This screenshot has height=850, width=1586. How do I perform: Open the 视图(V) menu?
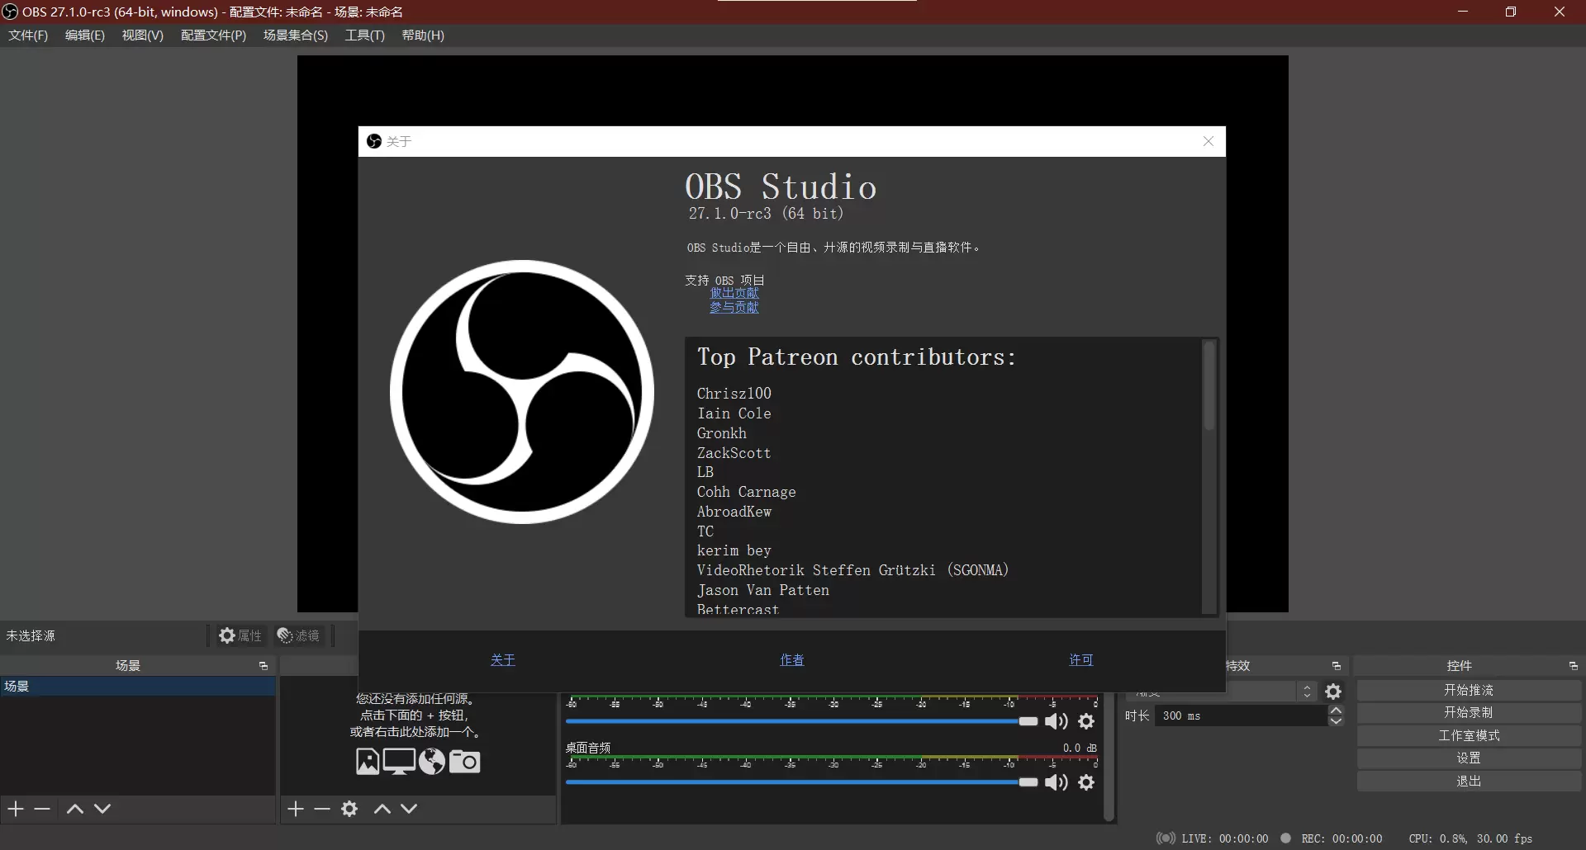pyautogui.click(x=143, y=35)
